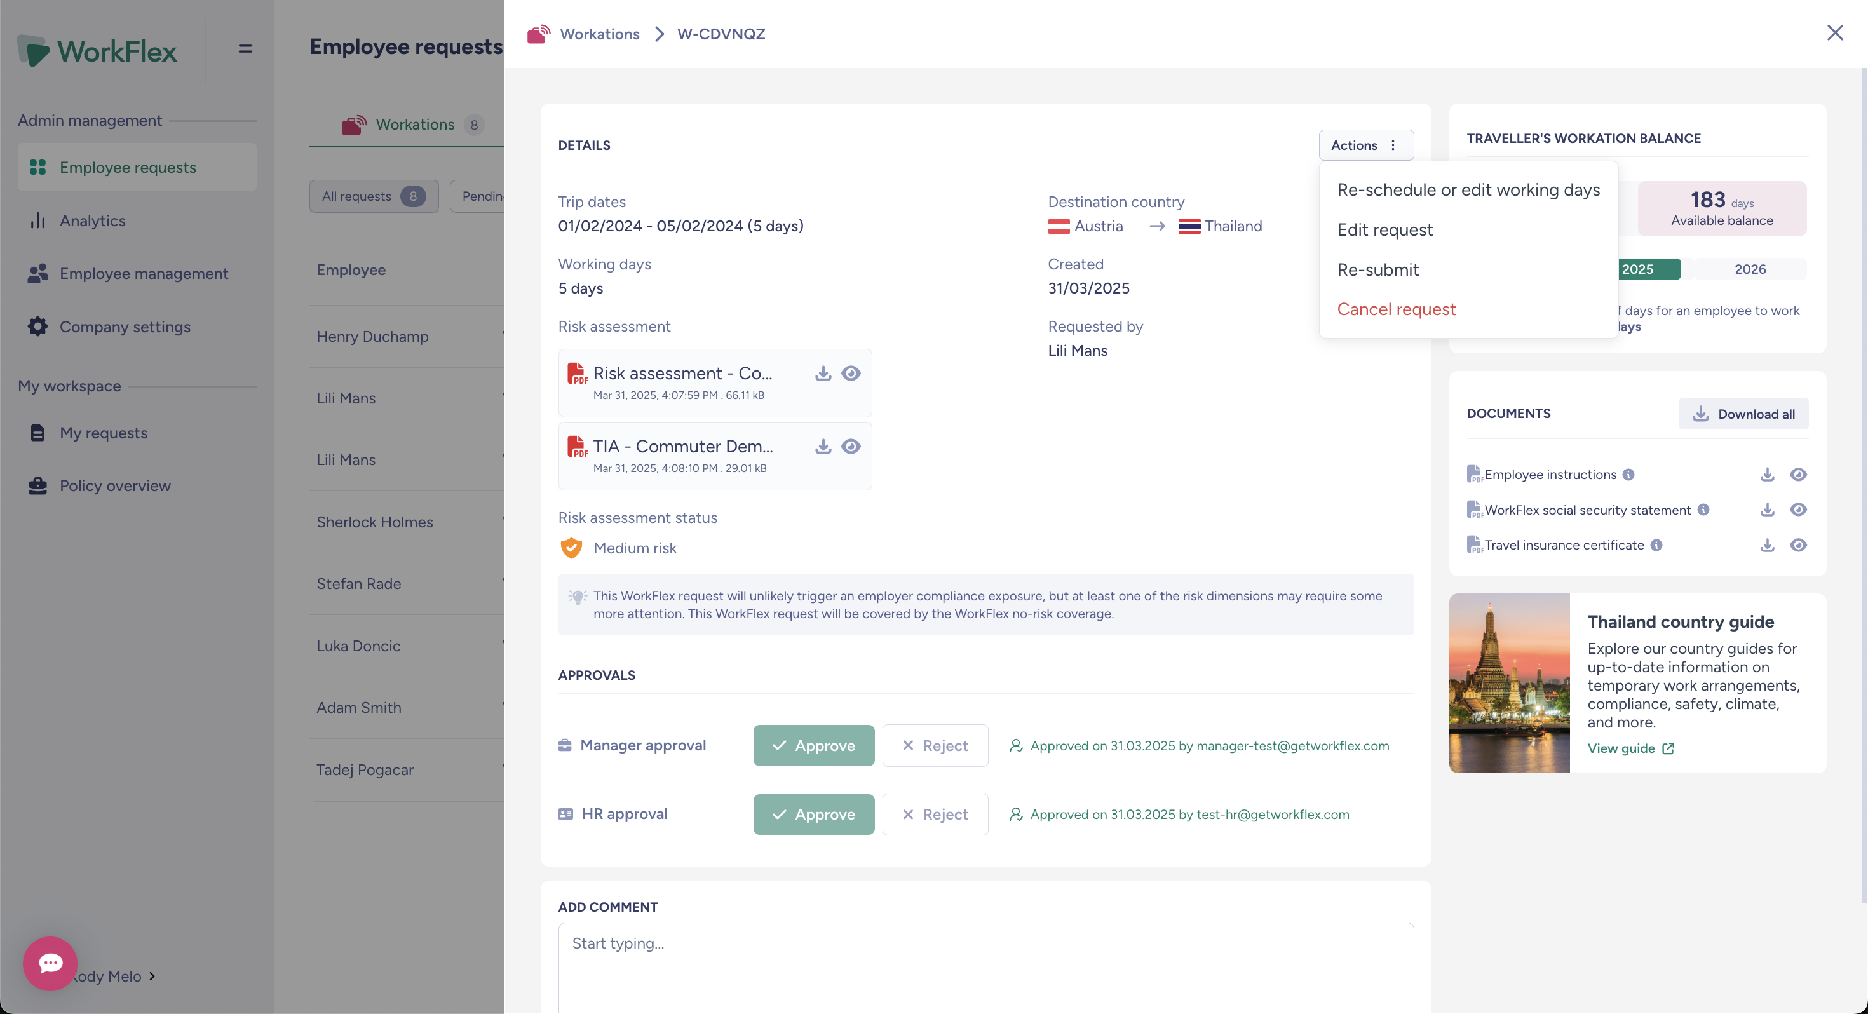Collapse the sidebar with hamburger icon
The height and width of the screenshot is (1014, 1868).
(x=245, y=48)
